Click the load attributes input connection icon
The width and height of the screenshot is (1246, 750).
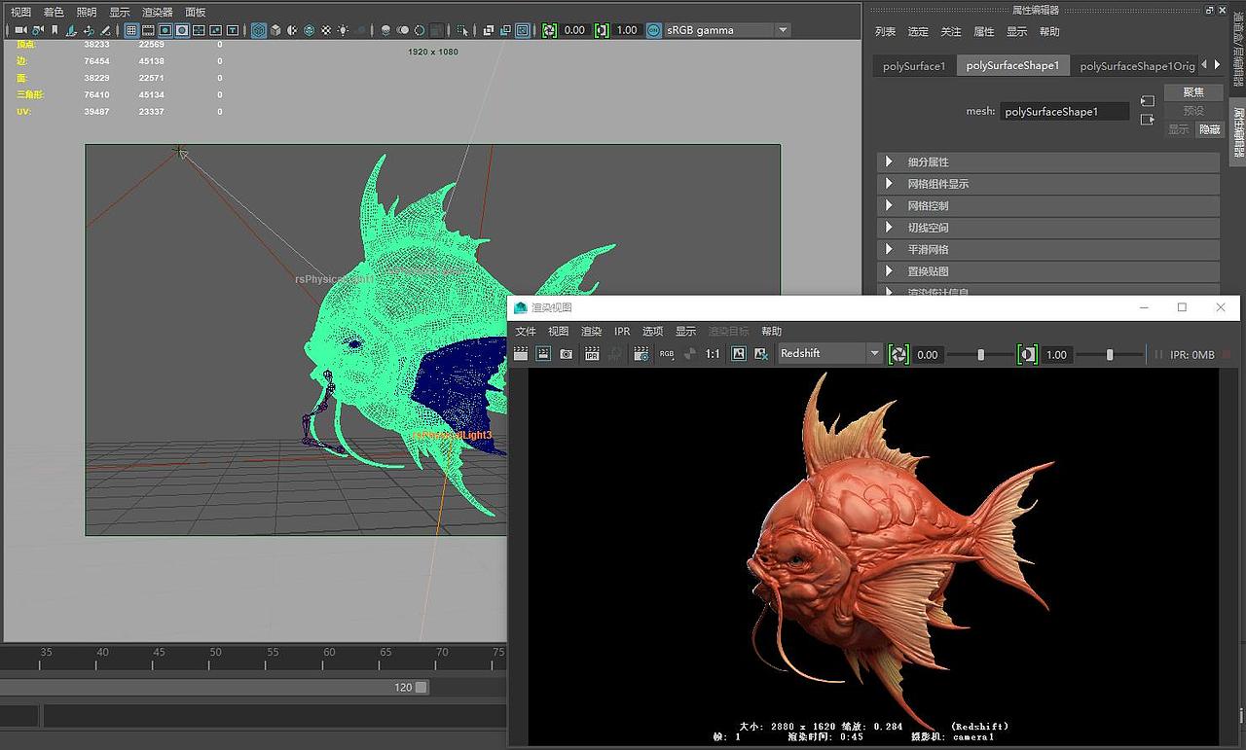click(x=1148, y=101)
